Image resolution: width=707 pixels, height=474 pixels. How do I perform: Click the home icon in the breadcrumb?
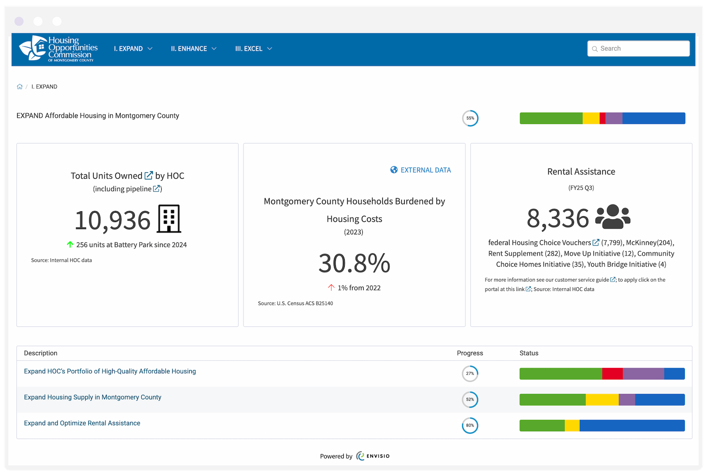point(19,86)
